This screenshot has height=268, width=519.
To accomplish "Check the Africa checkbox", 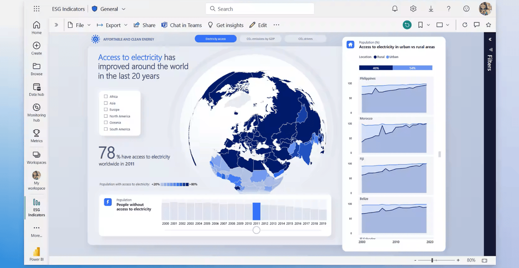I will [106, 96].
